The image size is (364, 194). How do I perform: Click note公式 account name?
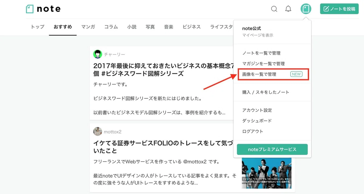(251, 28)
